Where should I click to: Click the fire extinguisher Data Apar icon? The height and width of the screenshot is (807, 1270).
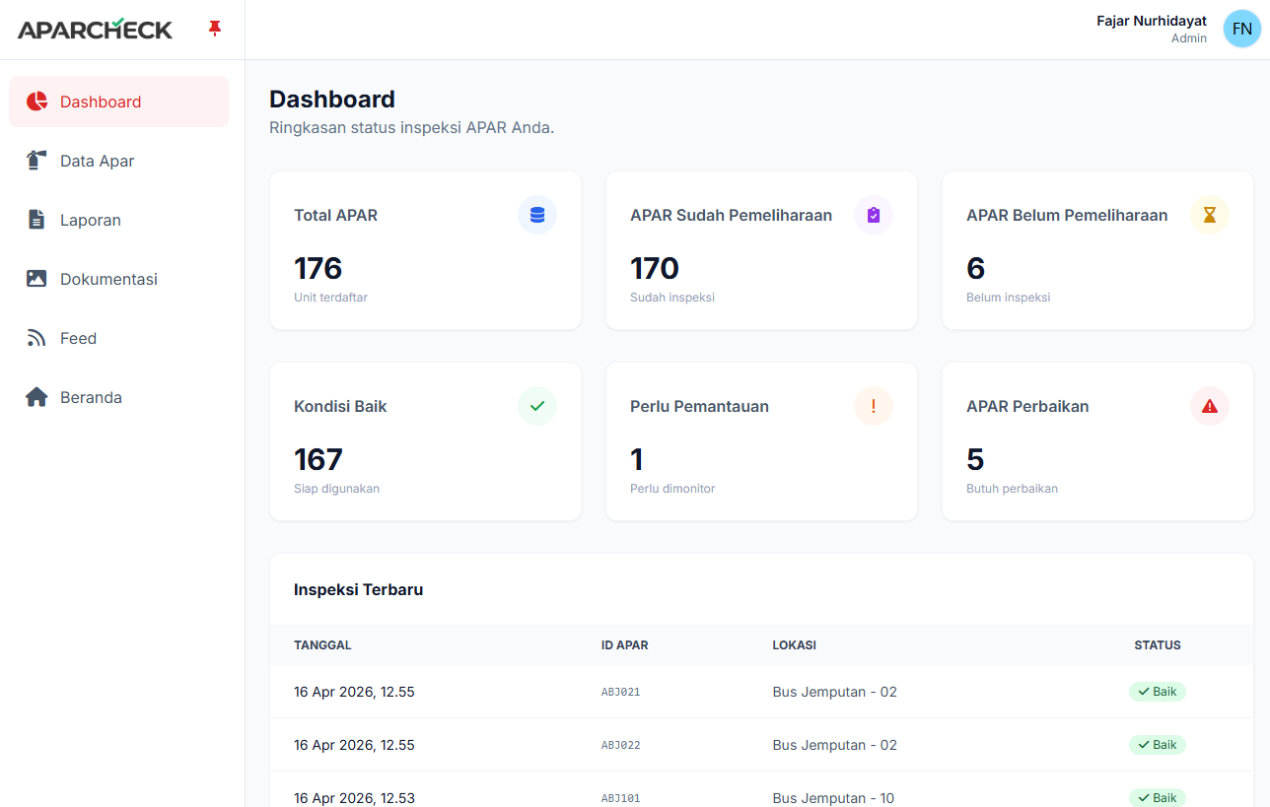(x=36, y=161)
